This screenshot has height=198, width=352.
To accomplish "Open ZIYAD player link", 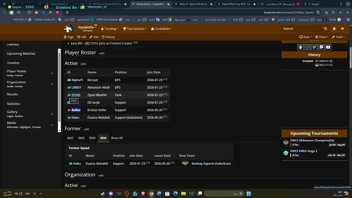I will point(76,95).
